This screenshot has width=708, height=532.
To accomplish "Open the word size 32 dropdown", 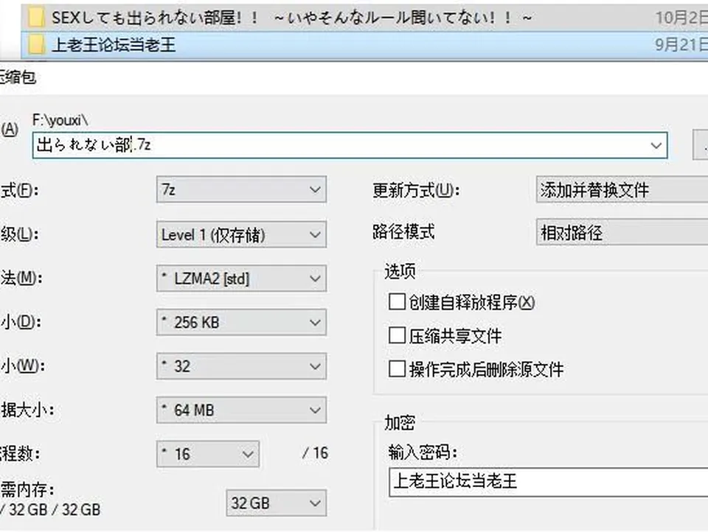I will click(x=241, y=366).
